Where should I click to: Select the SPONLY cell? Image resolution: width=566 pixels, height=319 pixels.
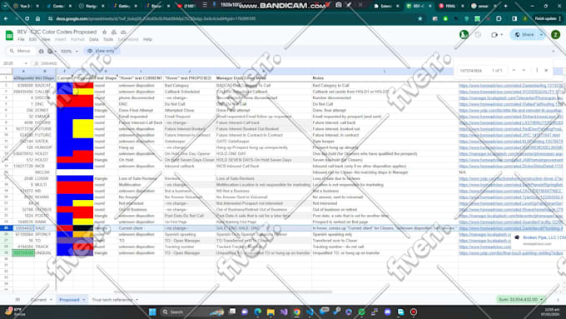point(45,235)
